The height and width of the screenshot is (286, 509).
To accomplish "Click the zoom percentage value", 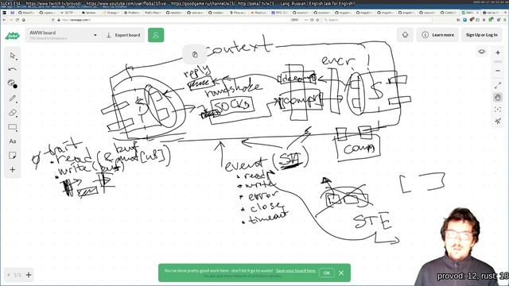I will pyautogui.click(x=498, y=62).
